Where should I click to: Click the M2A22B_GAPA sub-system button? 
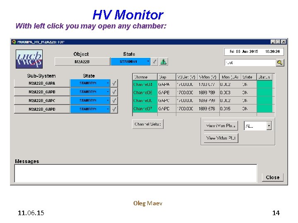pos(42,83)
